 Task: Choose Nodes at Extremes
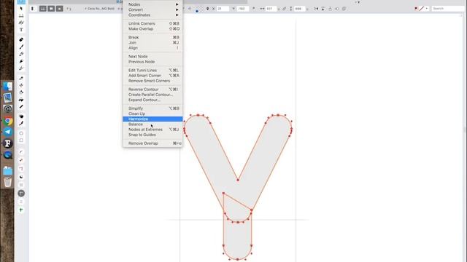[153, 130]
